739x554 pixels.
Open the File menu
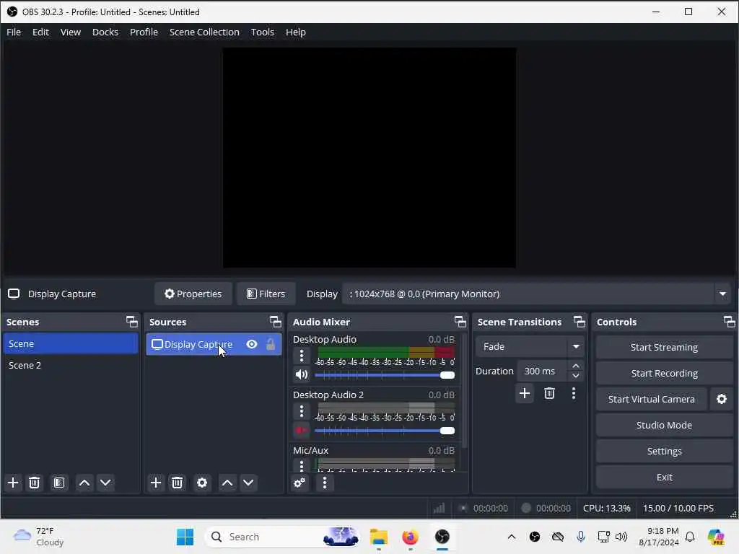[x=14, y=32]
